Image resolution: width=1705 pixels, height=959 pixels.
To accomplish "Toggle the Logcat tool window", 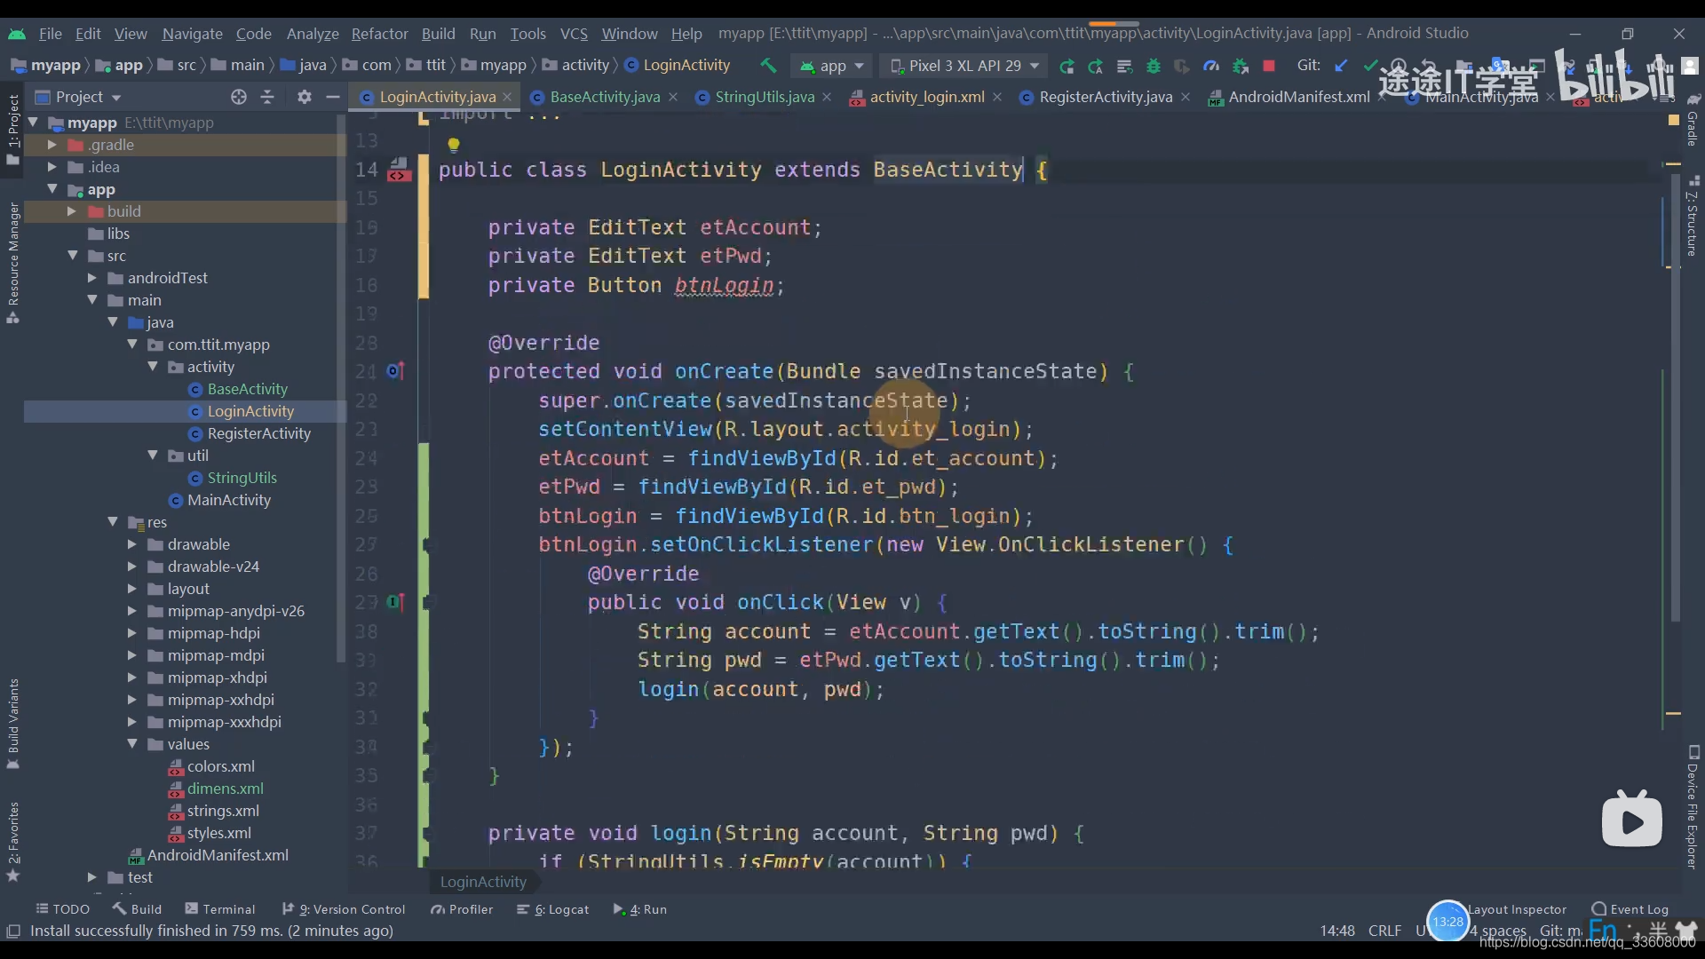I will (x=552, y=909).
